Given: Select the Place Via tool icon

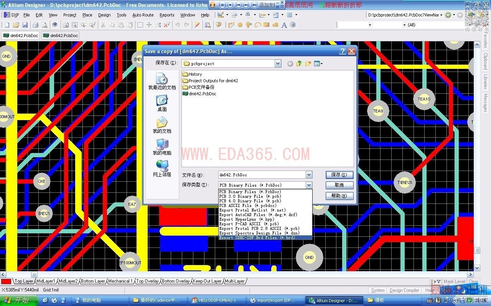Looking at the screenshot, I should point(249,25).
